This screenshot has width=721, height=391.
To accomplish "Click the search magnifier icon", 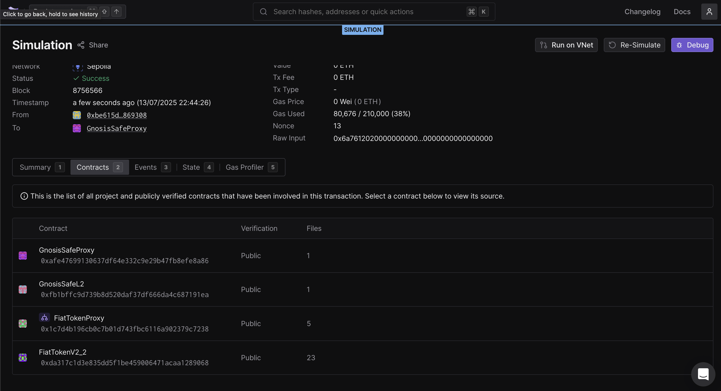I will tap(263, 12).
